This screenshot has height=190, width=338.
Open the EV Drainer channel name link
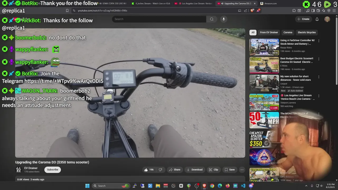point(31,168)
